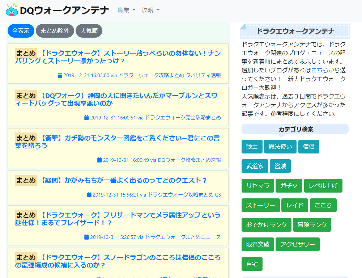The width and height of the screenshot is (362, 278).
Task: Click まとめ label on かがみもち article
Action: [26, 180]
